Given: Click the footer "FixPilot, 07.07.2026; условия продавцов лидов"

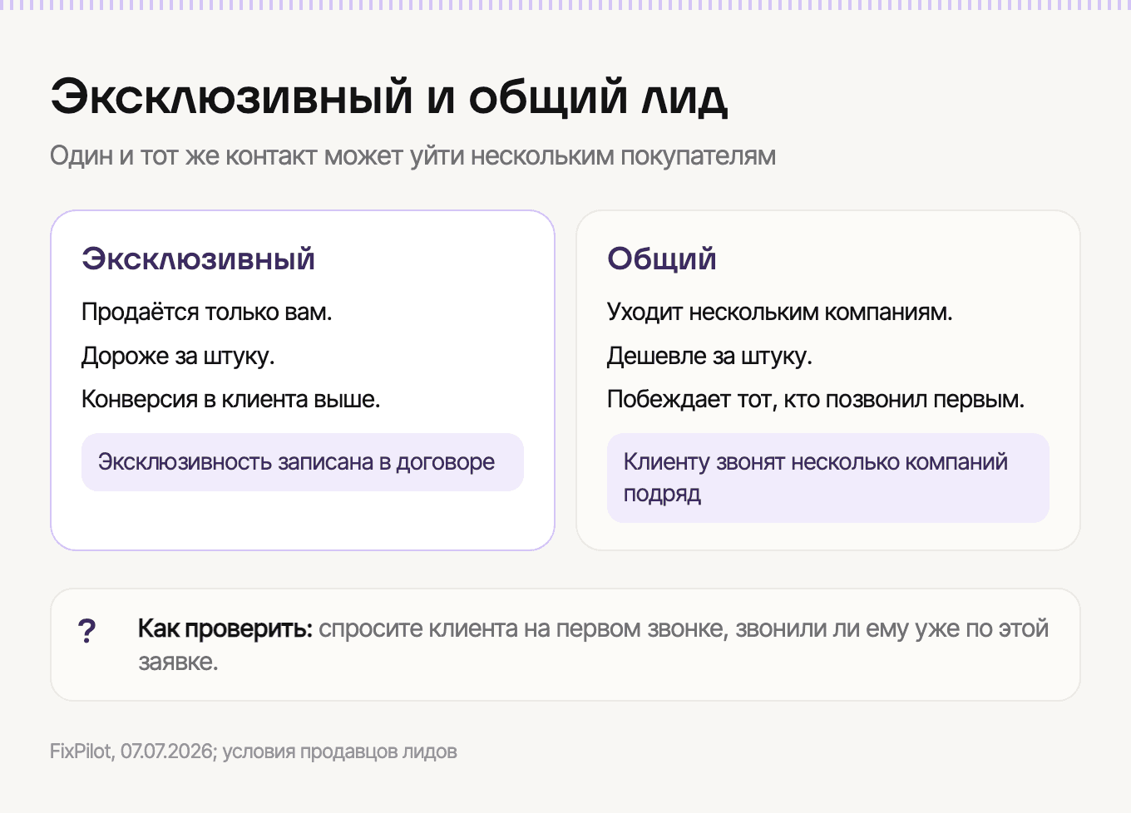Looking at the screenshot, I should (x=254, y=751).
